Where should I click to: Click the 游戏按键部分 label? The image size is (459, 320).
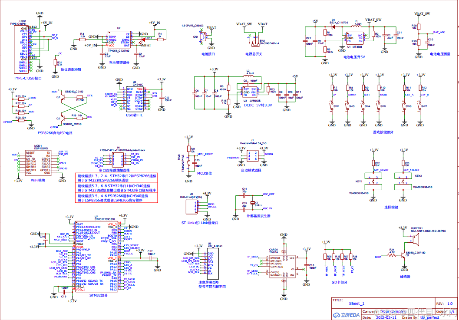click(383, 132)
